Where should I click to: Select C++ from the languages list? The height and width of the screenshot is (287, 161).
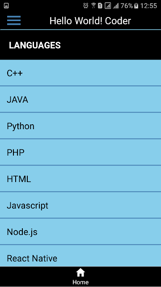coord(80,73)
